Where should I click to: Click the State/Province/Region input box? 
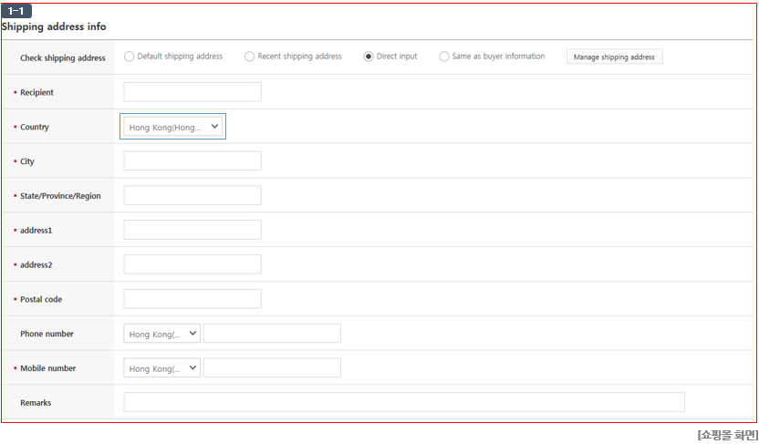pos(192,195)
